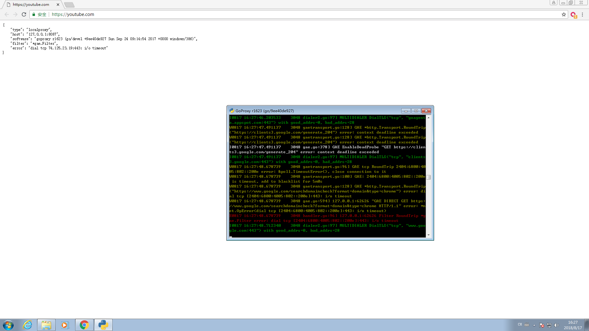
Task: Expand hidden tray icons with the up arrow
Action: tap(534, 325)
